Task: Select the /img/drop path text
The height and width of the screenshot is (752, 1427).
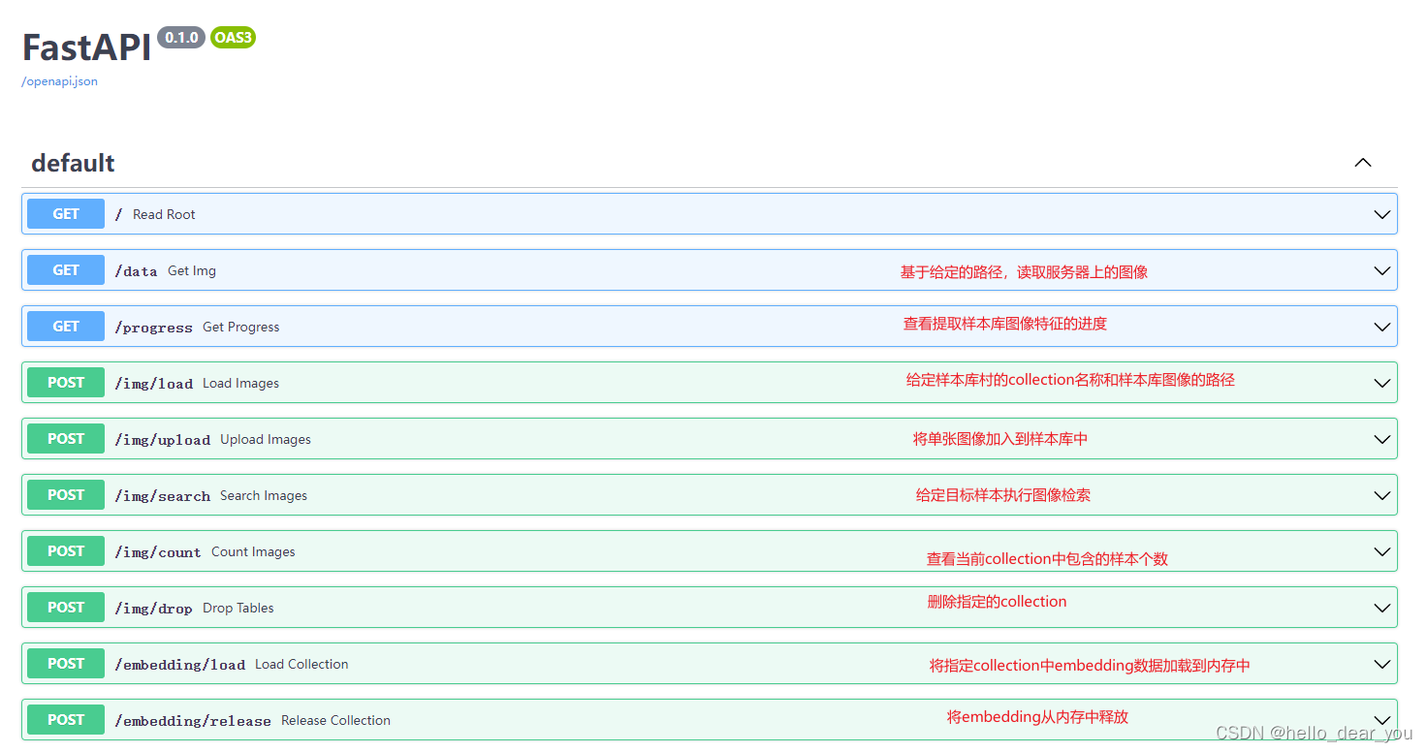Action: [x=153, y=609]
